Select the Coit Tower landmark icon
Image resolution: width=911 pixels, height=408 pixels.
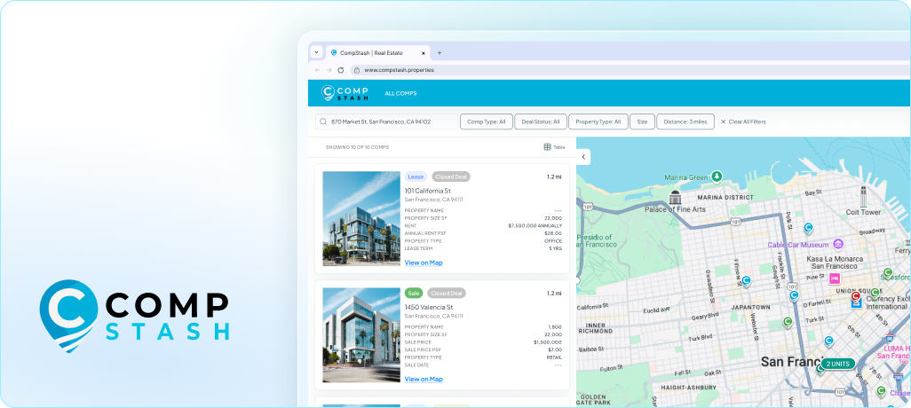(863, 197)
